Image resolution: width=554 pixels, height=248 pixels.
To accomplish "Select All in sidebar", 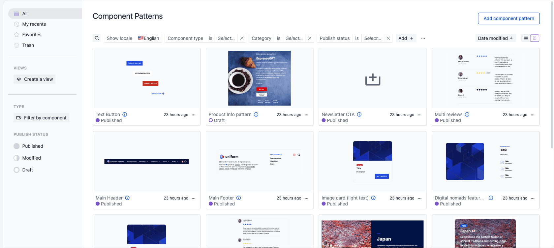I will point(45,14).
